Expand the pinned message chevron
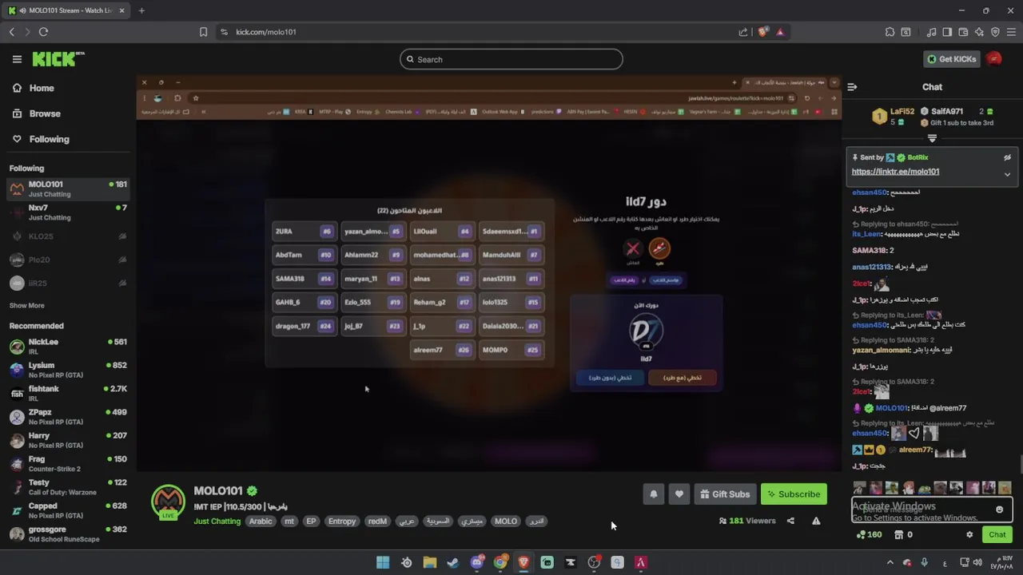The width and height of the screenshot is (1023, 575). 1007,174
